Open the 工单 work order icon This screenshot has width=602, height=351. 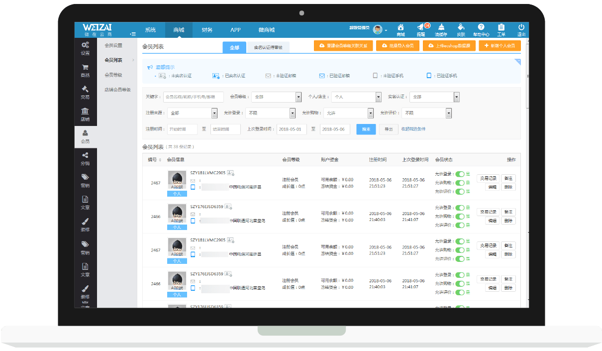(501, 30)
